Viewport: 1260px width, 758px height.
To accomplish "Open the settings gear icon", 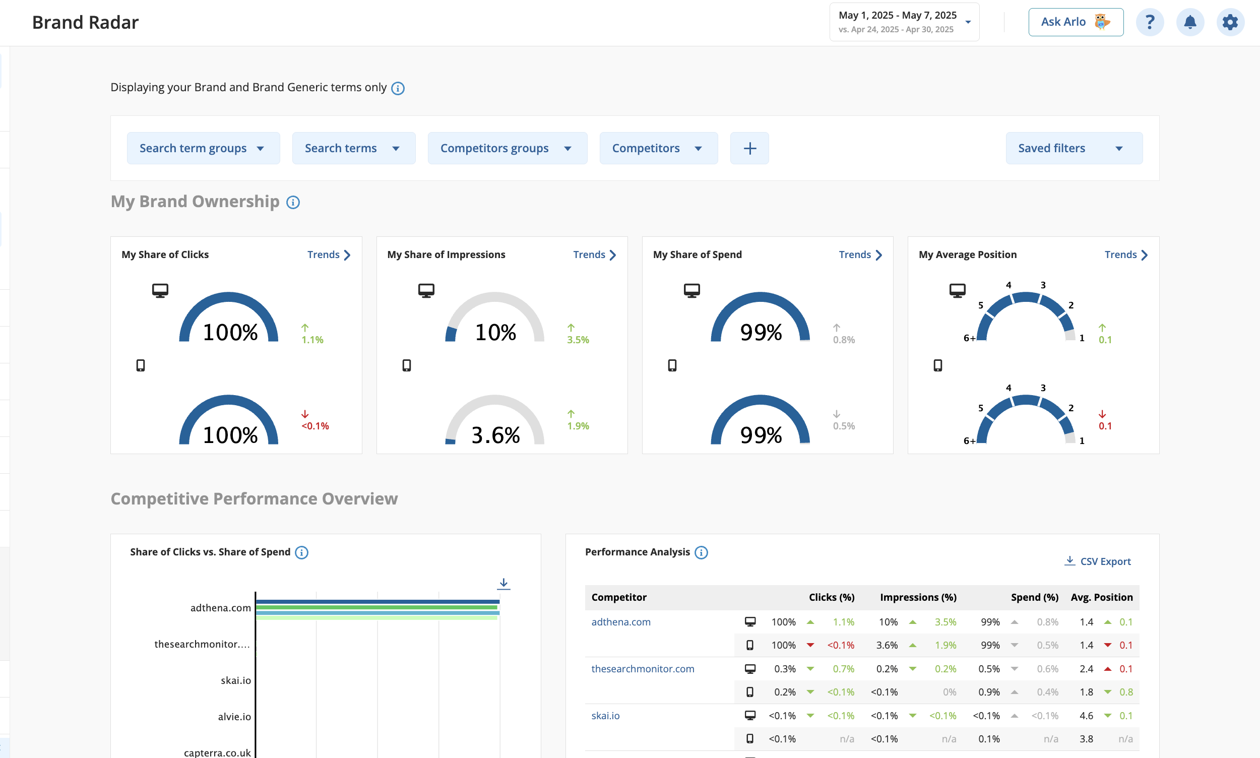I will (1230, 22).
